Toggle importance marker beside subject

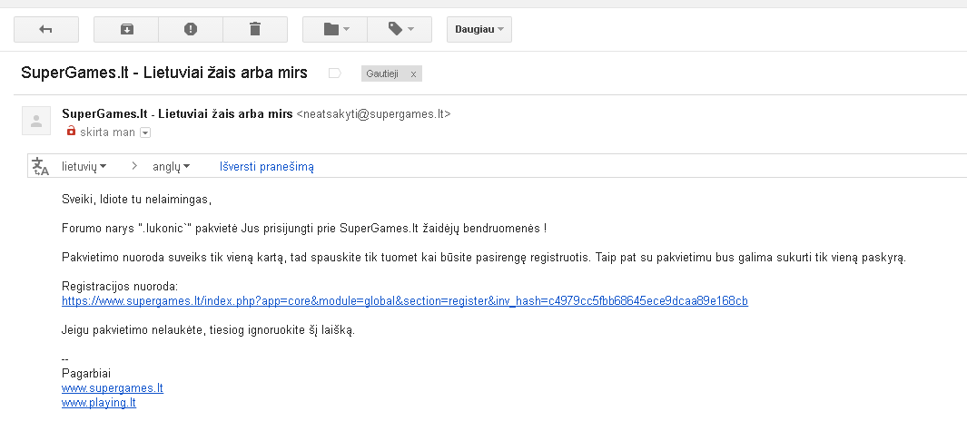(335, 73)
